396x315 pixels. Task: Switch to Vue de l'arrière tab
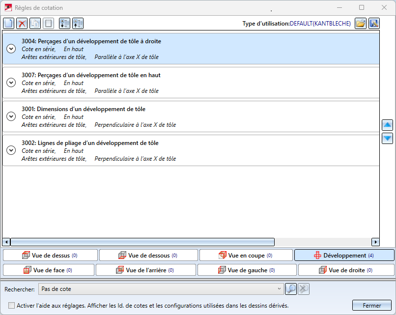pos(146,270)
